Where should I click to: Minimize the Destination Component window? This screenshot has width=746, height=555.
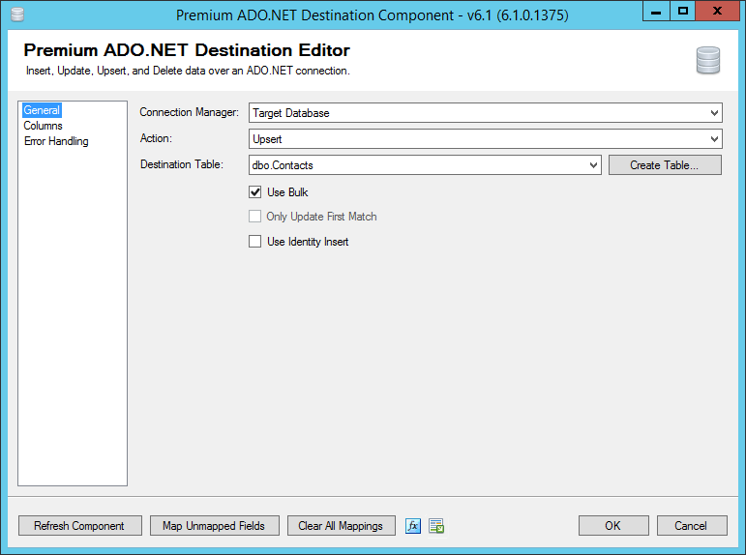coord(656,11)
